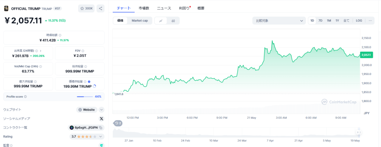The image size is (381, 147).
Task: Open the 利回り tab
Action: click(184, 8)
